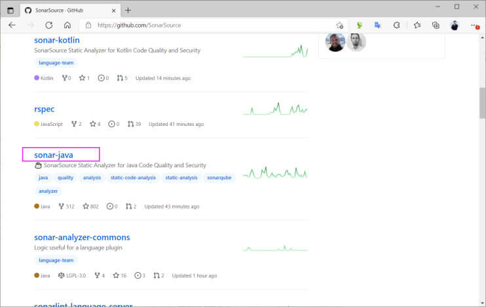486x307 pixels.
Task: Click language-team topic under sonar-kotlin
Action: coord(56,63)
